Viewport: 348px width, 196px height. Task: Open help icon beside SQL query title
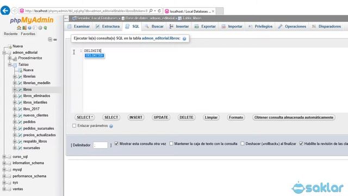[x=184, y=39]
